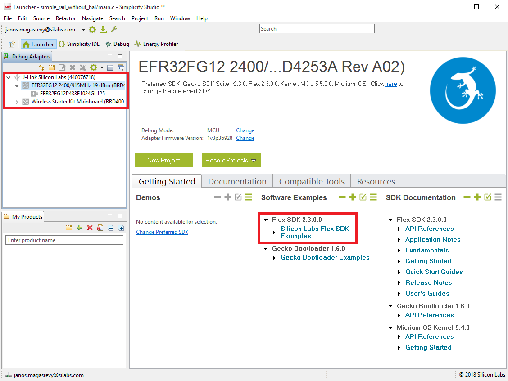Collapse J-Link Silicon Labs tree node
508x381 pixels.
click(9, 77)
